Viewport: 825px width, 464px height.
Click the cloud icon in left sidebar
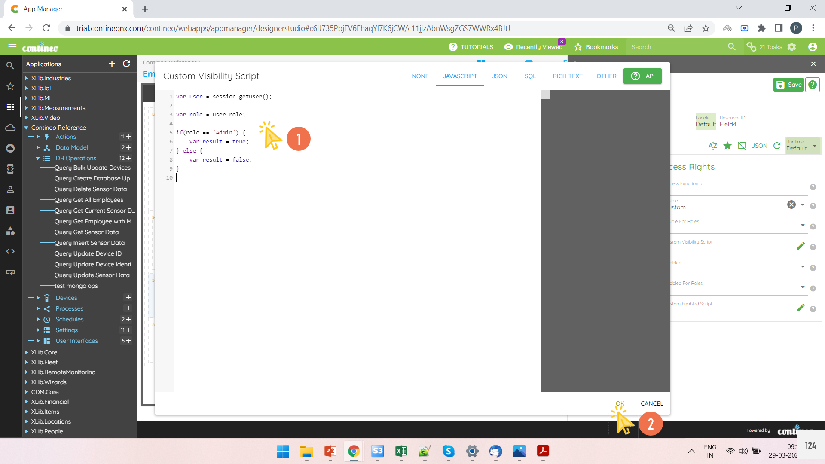[10, 127]
